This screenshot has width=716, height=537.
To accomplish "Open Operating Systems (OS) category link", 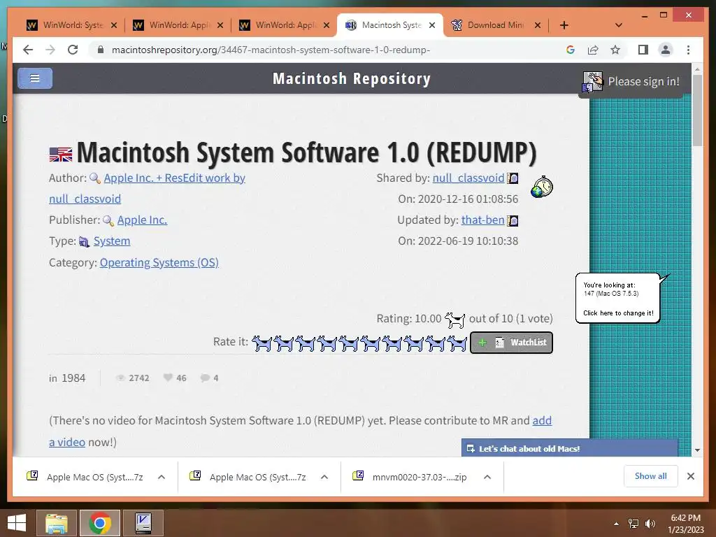I will click(x=159, y=263).
